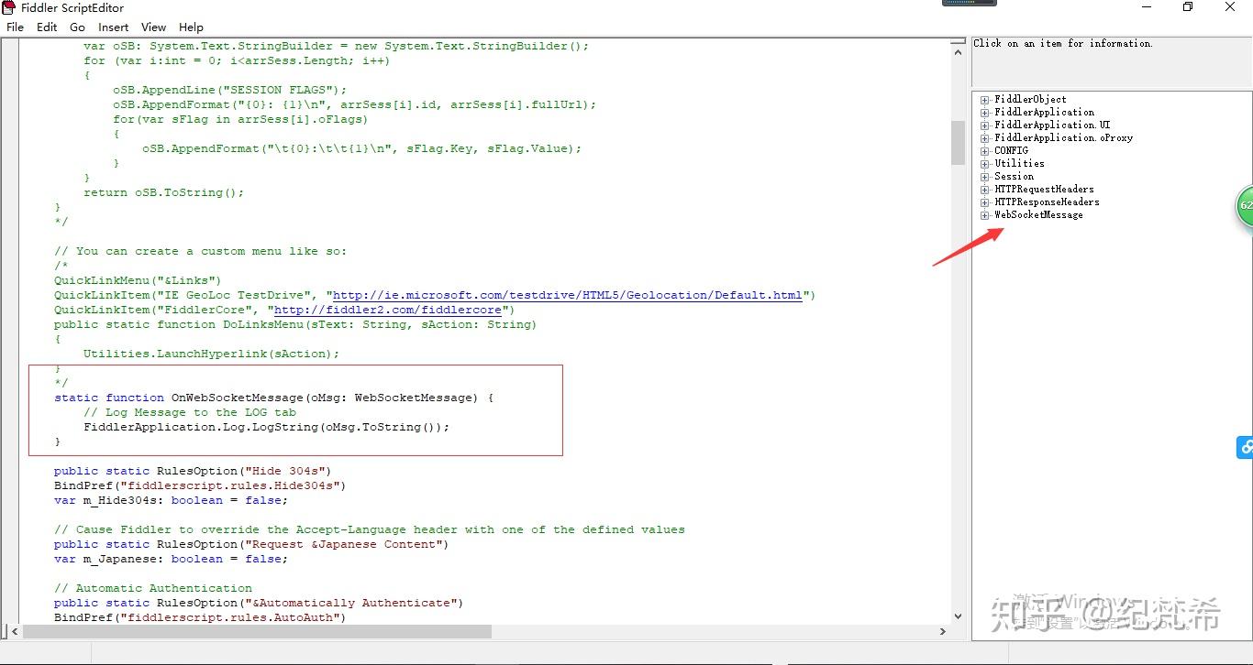Image resolution: width=1253 pixels, height=665 pixels.
Task: Open the Help menu
Action: [191, 27]
